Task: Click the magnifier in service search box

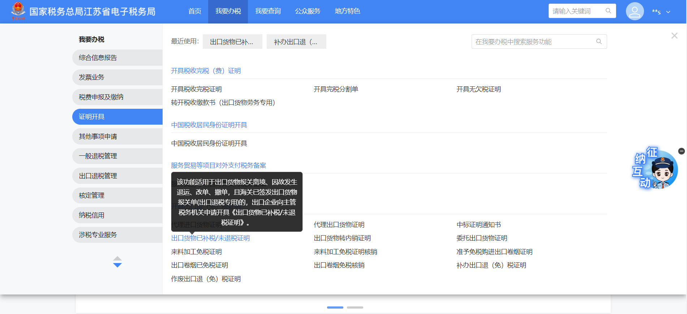Action: 599,42
